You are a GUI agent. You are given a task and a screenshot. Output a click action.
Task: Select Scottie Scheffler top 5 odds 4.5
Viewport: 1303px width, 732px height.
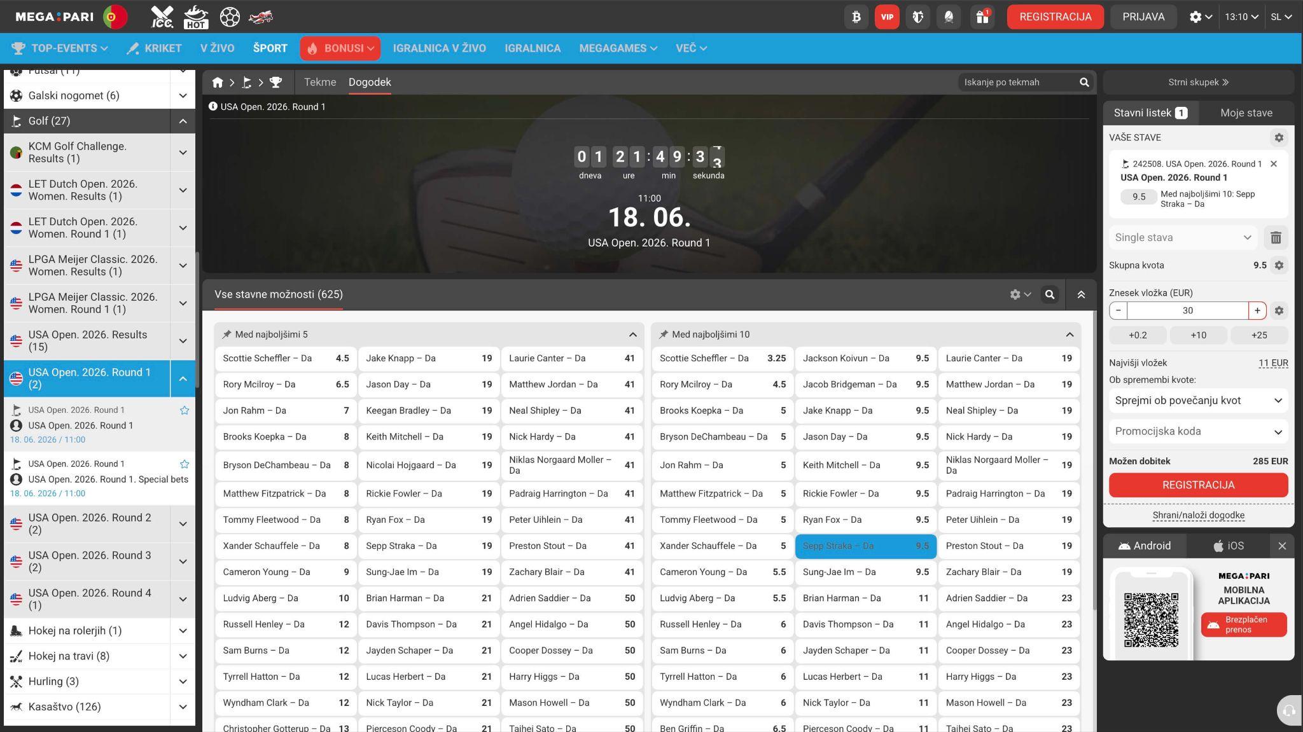click(x=286, y=359)
